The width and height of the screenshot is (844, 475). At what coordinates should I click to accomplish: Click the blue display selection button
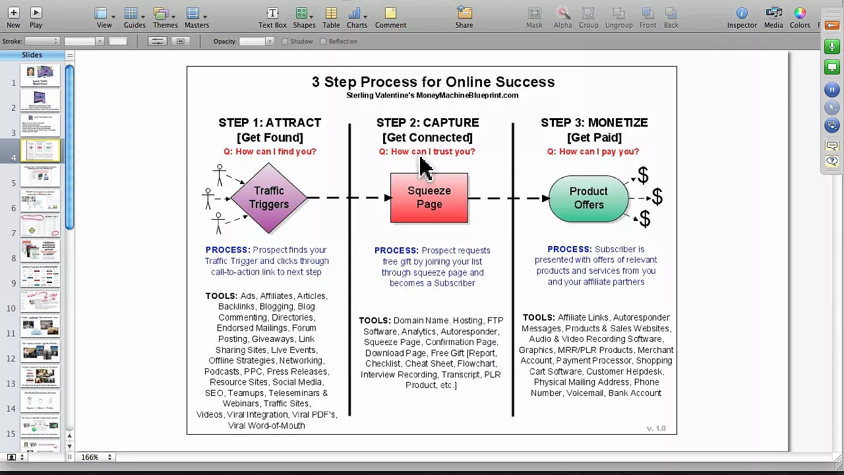tap(832, 125)
